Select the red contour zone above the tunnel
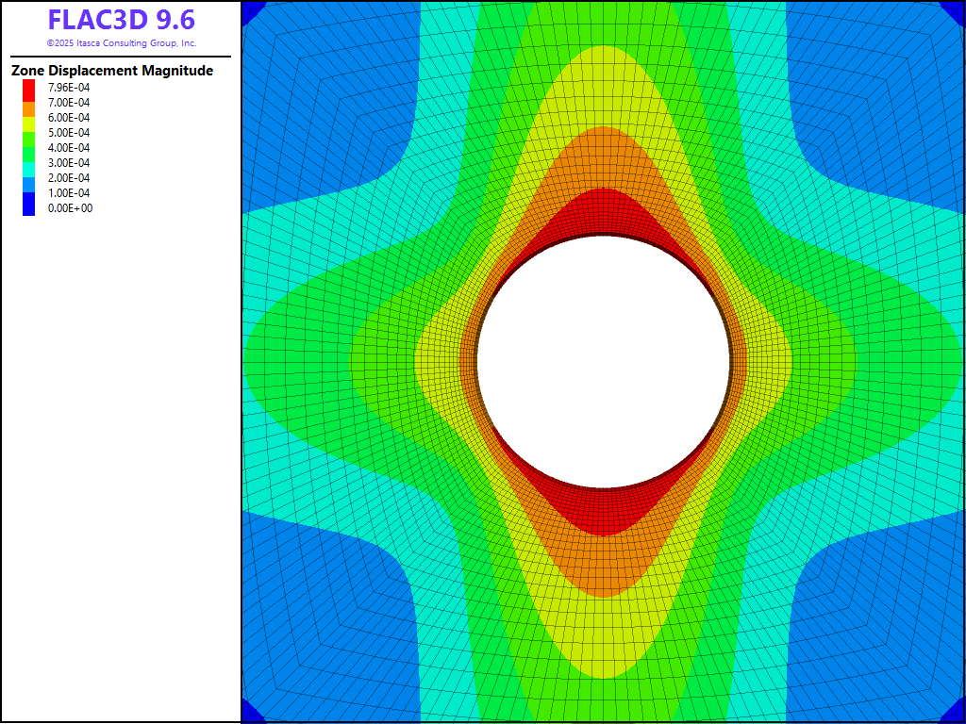The width and height of the screenshot is (966, 724). pyautogui.click(x=604, y=212)
